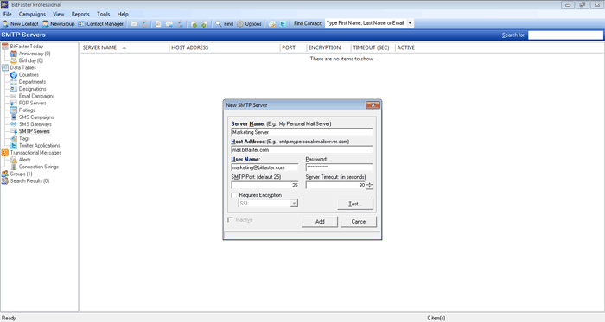Click the Search for input box
The width and height of the screenshot is (605, 322).
(565, 35)
